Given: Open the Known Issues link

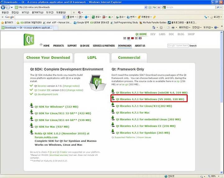Looking at the screenshot, I should point(144,137).
